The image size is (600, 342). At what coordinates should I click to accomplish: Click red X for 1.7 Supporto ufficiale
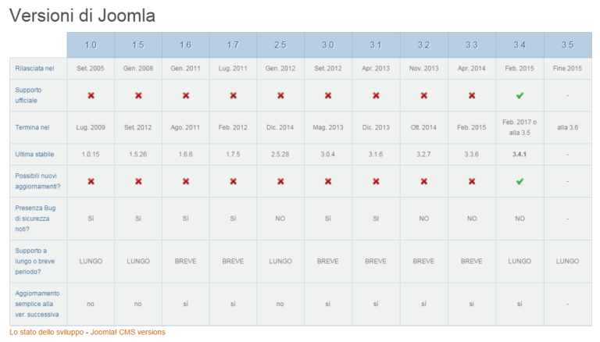pyautogui.click(x=233, y=95)
